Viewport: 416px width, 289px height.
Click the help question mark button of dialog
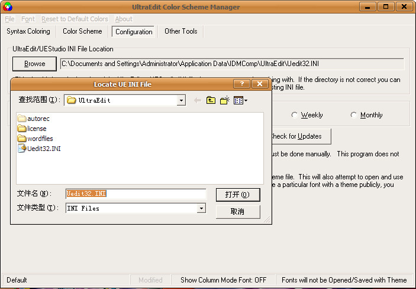tap(241, 84)
